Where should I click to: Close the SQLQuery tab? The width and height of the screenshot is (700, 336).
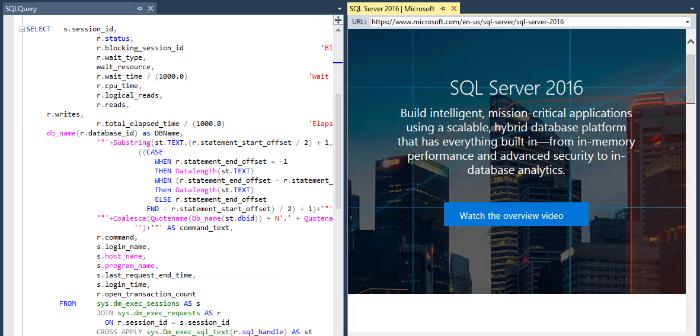coord(151,8)
